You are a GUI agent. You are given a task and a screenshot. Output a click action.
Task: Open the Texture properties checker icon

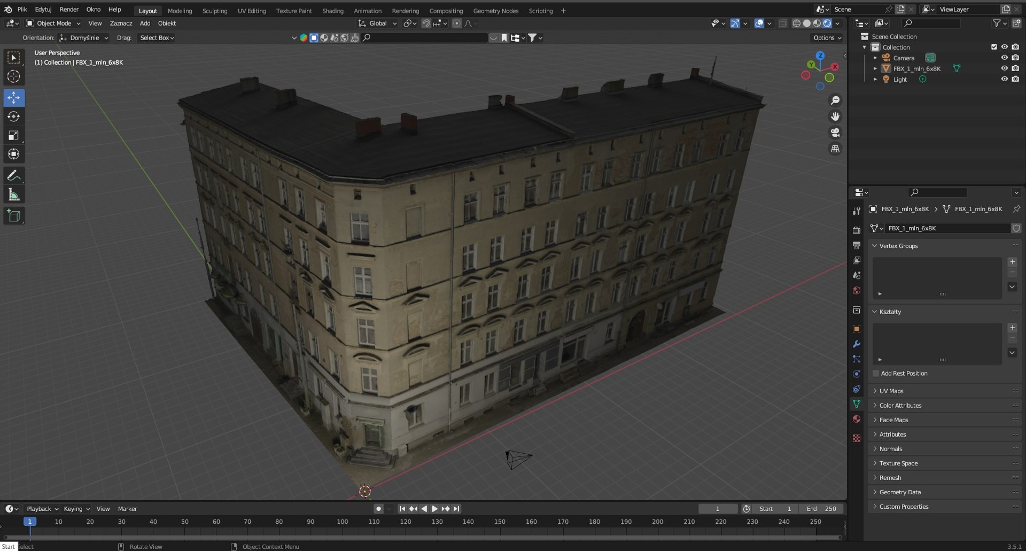coord(857,438)
